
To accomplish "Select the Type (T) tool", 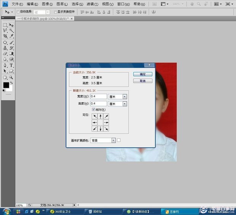I will click(11, 65).
